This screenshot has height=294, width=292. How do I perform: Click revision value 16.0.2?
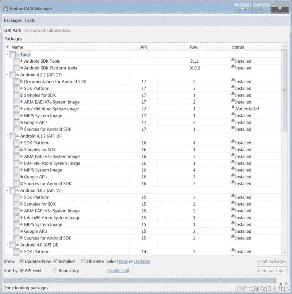194,68
